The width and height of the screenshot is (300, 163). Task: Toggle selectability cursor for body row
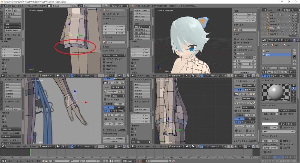293,28
